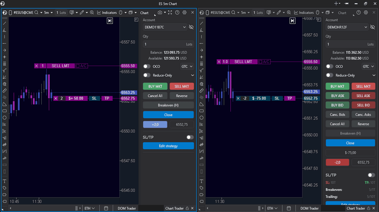
Task: Open settings gear in right chart toolbar
Action: (365, 13)
